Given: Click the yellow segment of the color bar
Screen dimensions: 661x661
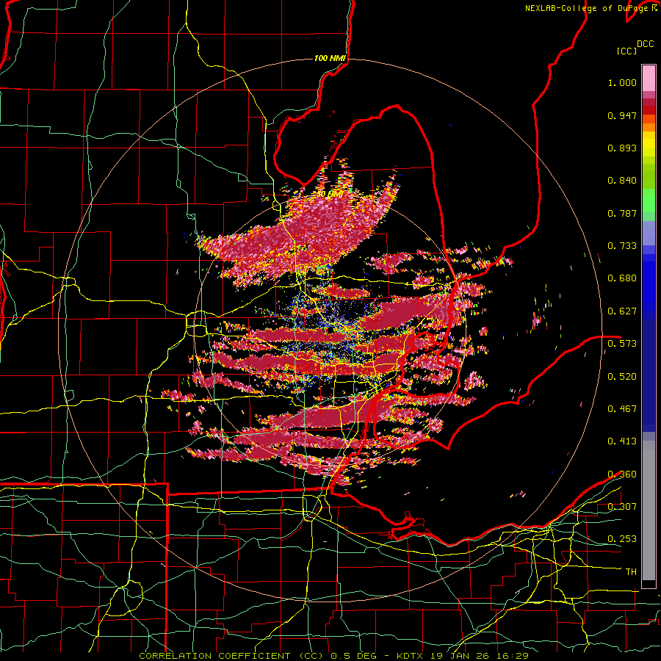Looking at the screenshot, I should [649, 144].
